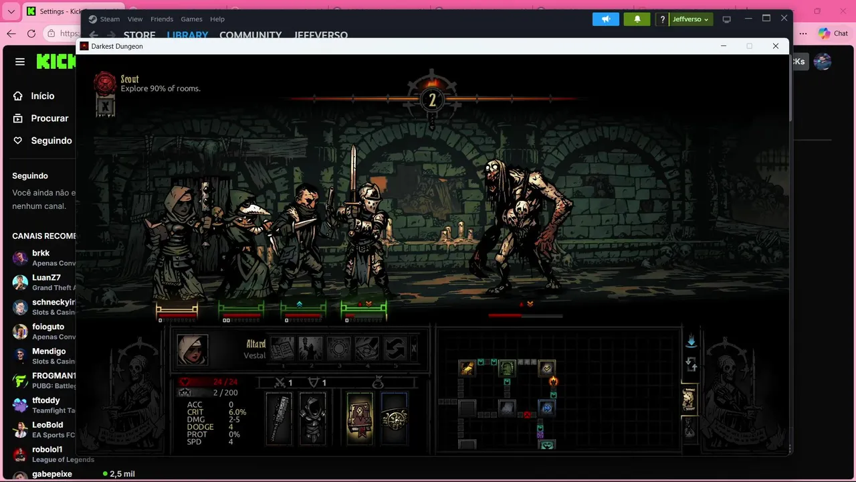This screenshot has width=856, height=482.
Task: Select the green door room on map
Action: tap(507, 368)
